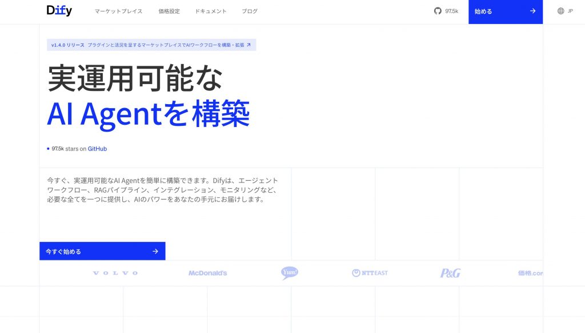Screen dimensions: 585x333
Task: Click the blue 始める button
Action: tap(506, 11)
